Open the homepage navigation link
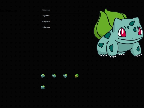 click(x=46, y=10)
